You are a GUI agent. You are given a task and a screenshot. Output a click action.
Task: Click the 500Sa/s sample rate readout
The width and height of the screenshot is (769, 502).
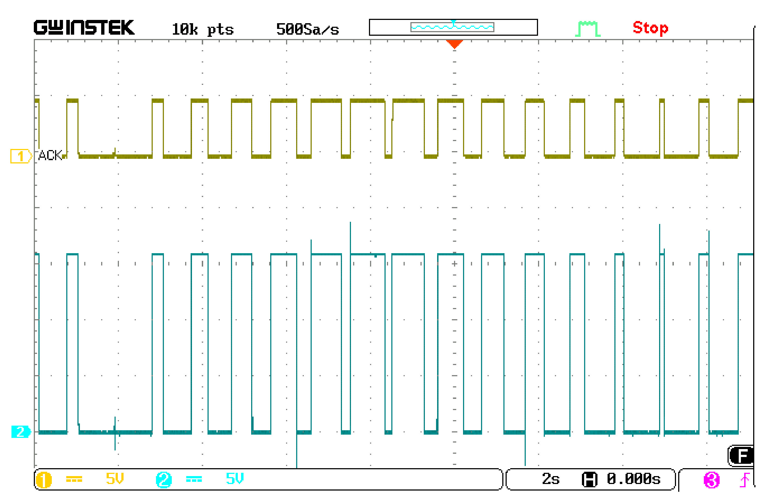(x=307, y=29)
